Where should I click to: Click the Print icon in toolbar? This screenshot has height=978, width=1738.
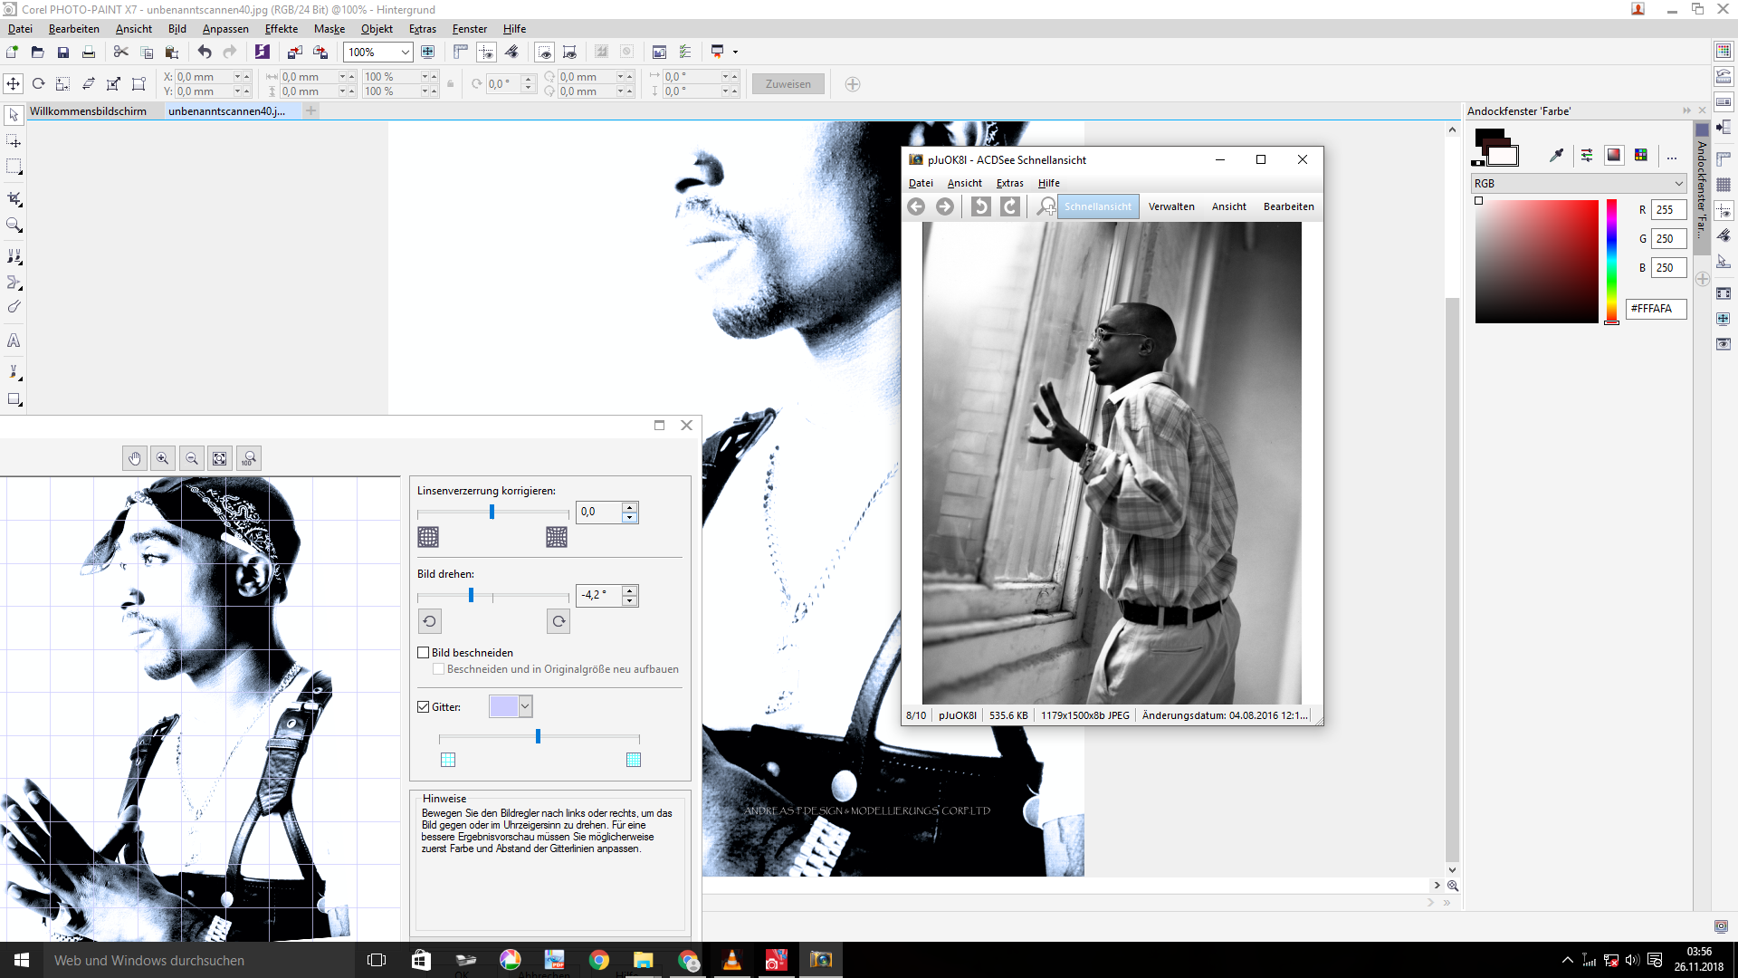pos(89,52)
